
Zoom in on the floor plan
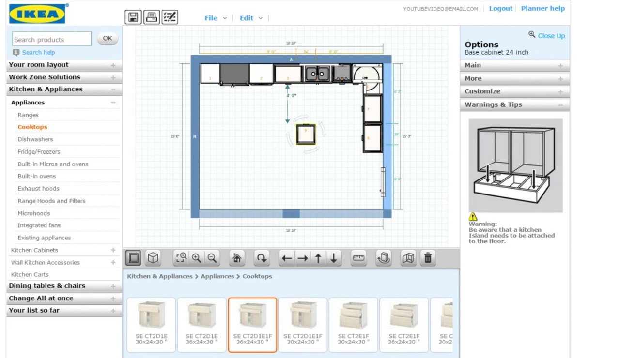pos(197,258)
